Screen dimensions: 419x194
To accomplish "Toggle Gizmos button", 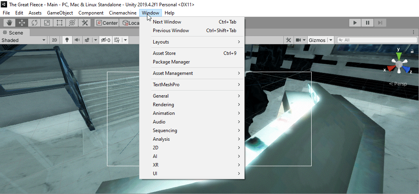I will [x=317, y=40].
